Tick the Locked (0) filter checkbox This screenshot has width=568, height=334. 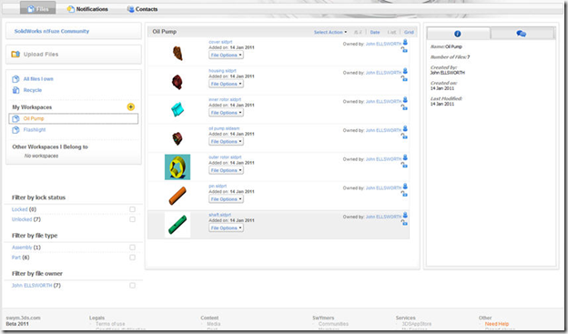click(x=132, y=209)
